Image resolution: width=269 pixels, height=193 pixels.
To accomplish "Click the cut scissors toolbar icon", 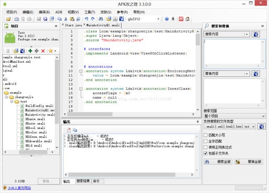I will (66, 19).
